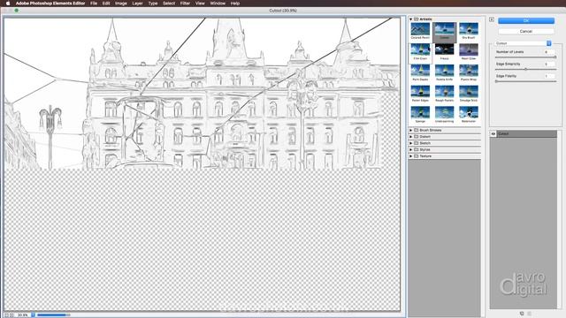Open the Adobe Photoshop Elements Editor menu
This screenshot has height=318, width=566.
click(50, 4)
